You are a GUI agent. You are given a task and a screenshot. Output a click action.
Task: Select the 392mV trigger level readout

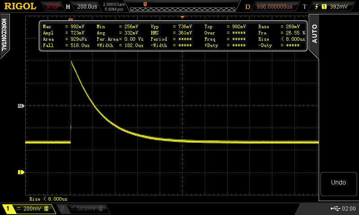tap(338, 7)
